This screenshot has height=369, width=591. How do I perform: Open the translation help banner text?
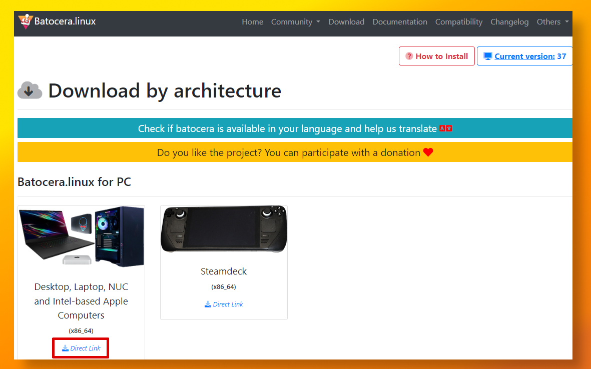pyautogui.click(x=287, y=128)
